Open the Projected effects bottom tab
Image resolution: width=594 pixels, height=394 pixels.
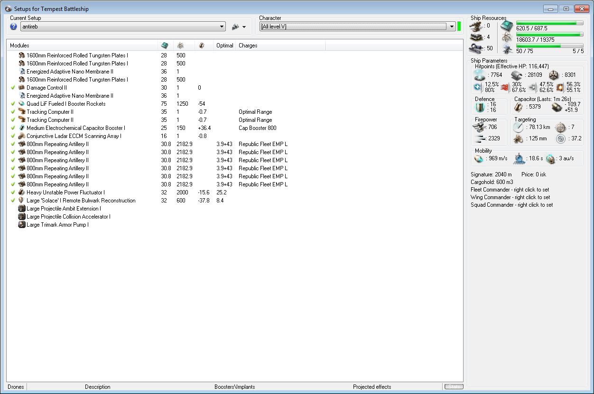pos(372,387)
